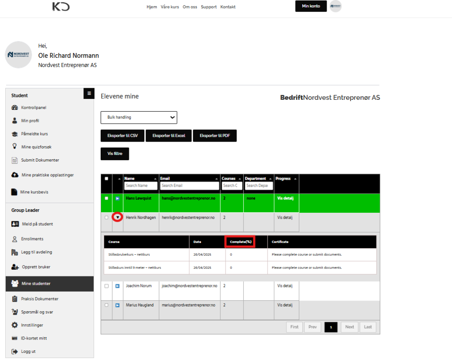Go to Support in the top menu

point(209,7)
